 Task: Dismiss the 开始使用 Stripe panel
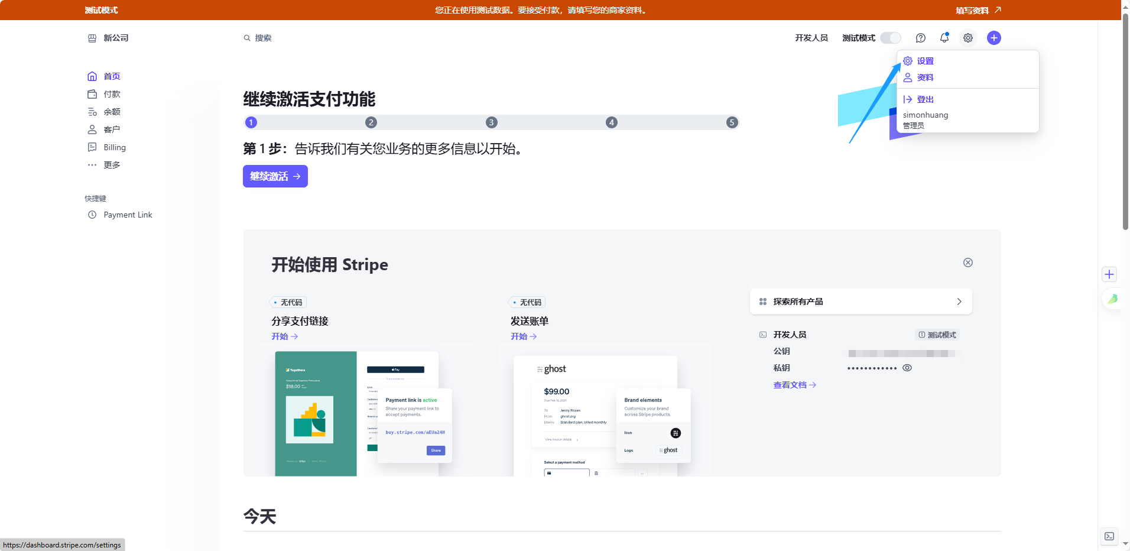click(968, 262)
